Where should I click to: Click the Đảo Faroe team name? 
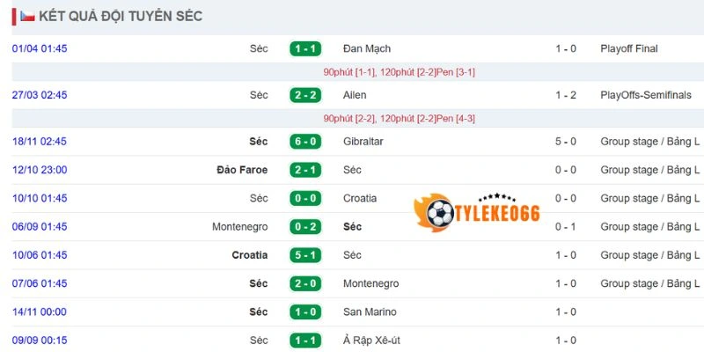(x=242, y=170)
